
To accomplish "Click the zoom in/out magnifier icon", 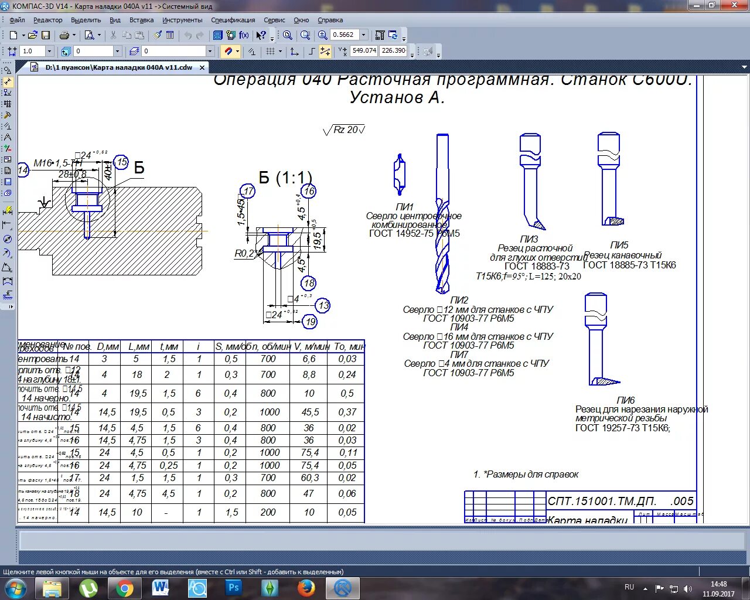I will click(322, 35).
